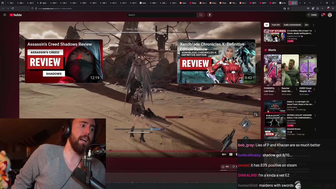Open the Atomfall Review thumbnail
This screenshot has width=336, height=189.
click(x=275, y=134)
